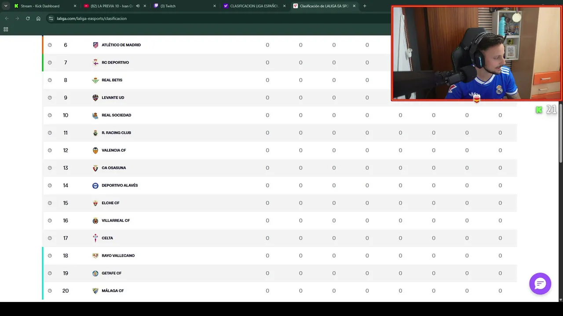This screenshot has height=316, width=563.
Task: Select the ELCHE CF team name
Action: tap(110, 203)
